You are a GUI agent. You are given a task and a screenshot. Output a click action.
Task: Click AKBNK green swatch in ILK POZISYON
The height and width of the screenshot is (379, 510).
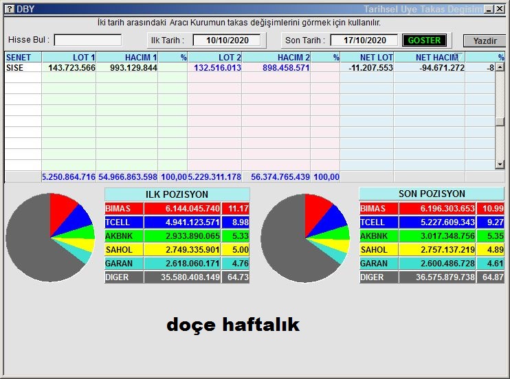pyautogui.click(x=124, y=236)
